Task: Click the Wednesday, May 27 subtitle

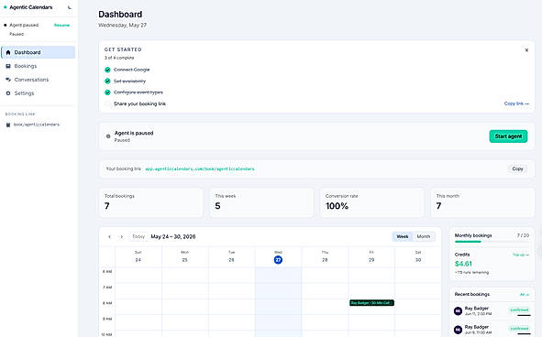Action: pyautogui.click(x=122, y=26)
